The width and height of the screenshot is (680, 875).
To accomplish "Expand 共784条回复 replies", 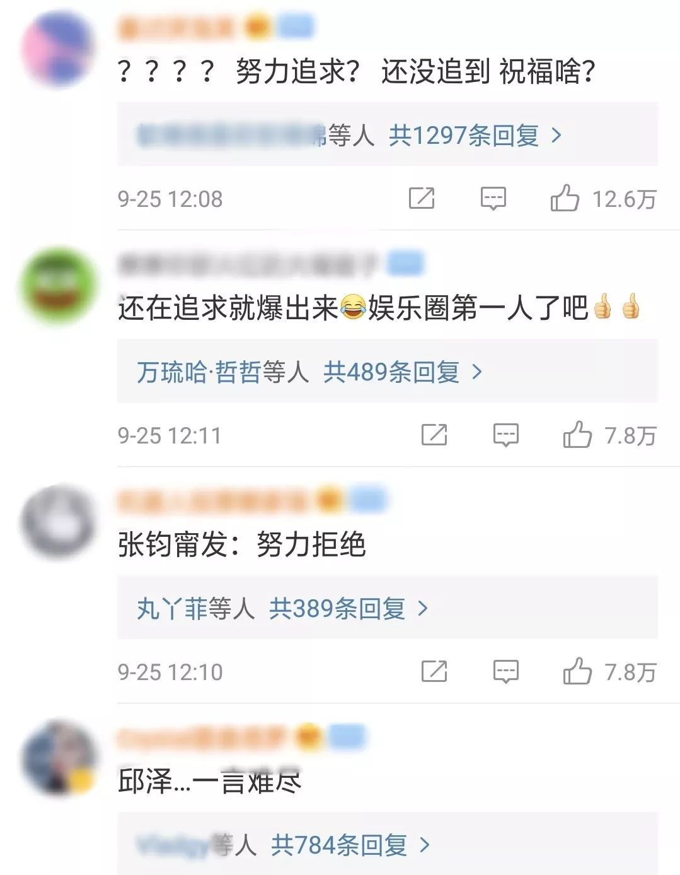I will tap(350, 845).
